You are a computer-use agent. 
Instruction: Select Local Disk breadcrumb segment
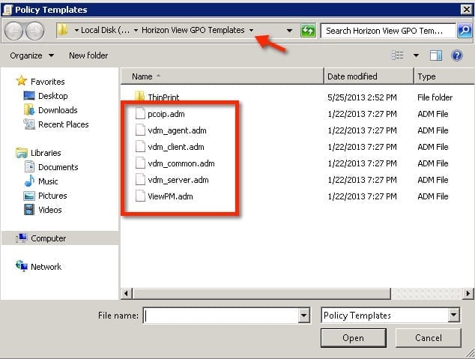click(x=105, y=30)
